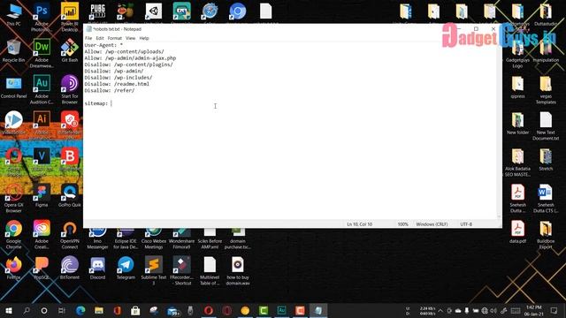The image size is (566, 318).
Task: Click the 'User-Agent: *' line
Action: (103, 45)
